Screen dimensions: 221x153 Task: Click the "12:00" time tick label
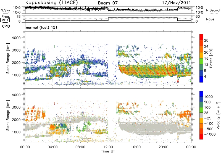pos(108,147)
